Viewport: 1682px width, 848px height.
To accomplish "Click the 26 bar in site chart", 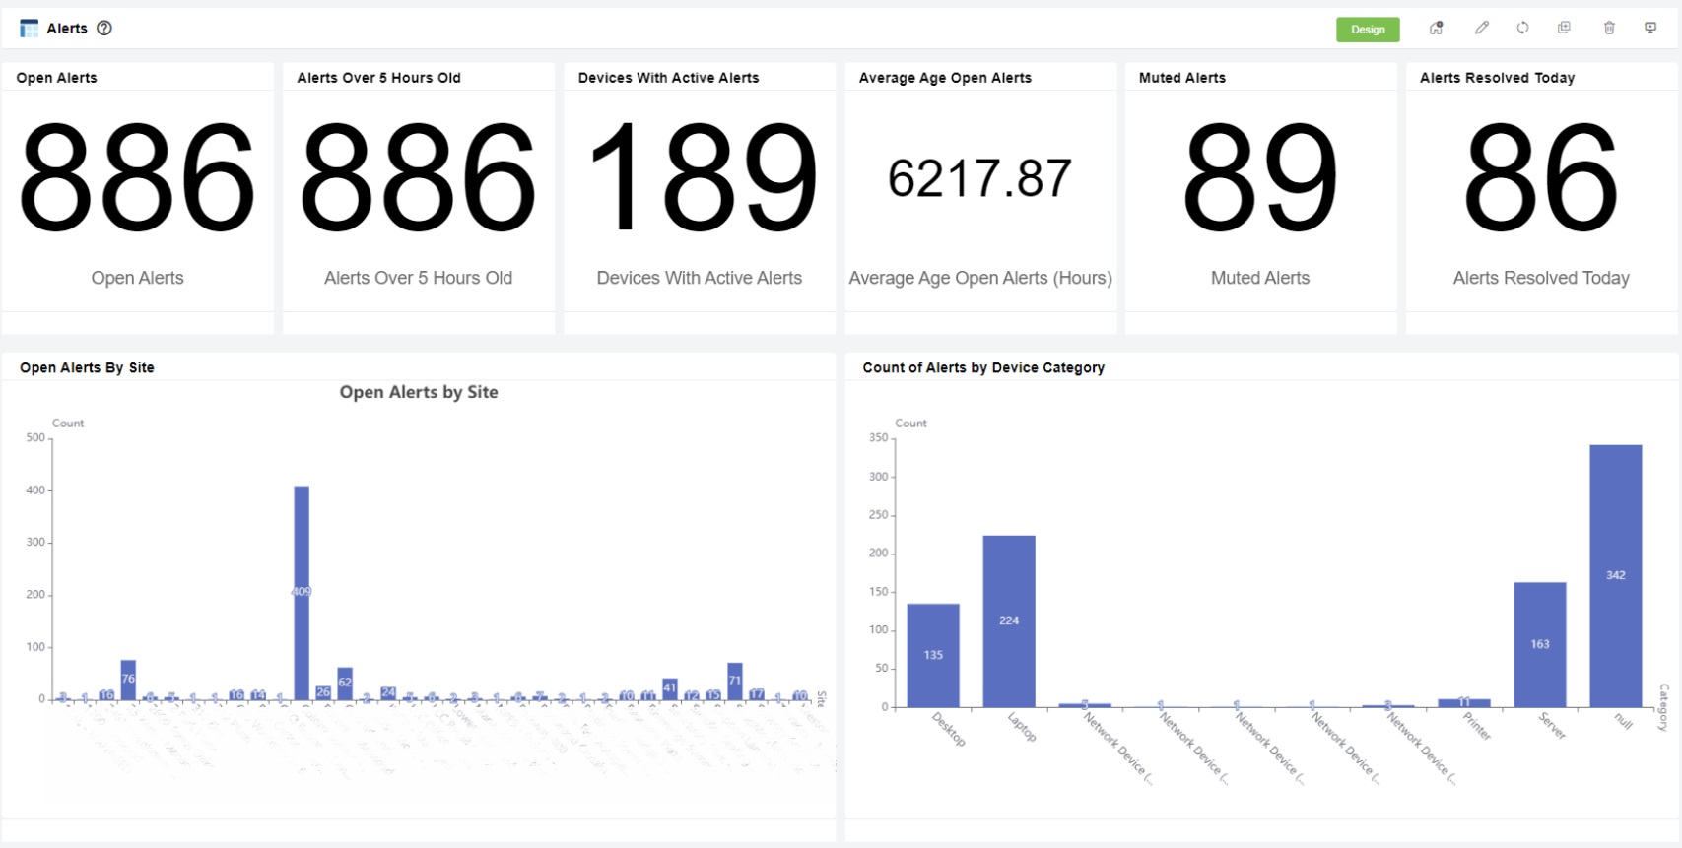I will point(323,692).
